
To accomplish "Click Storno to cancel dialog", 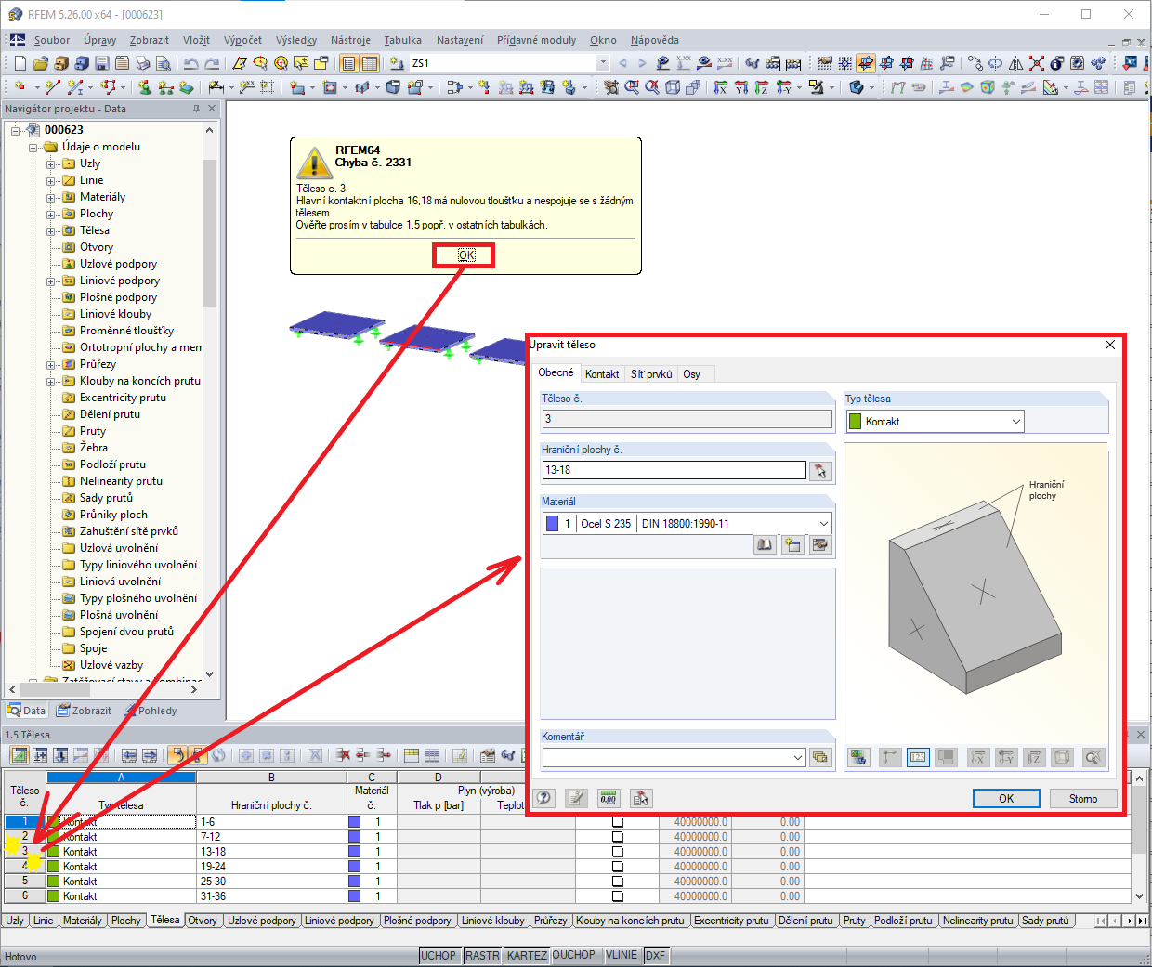I will click(x=1083, y=799).
